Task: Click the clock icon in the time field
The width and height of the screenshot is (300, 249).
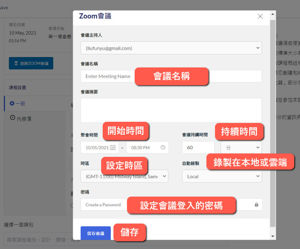Action: [x=163, y=147]
